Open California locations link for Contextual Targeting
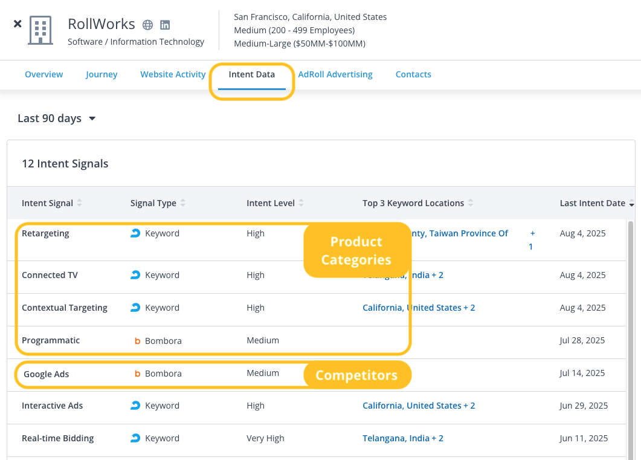641x460 pixels. click(x=419, y=308)
